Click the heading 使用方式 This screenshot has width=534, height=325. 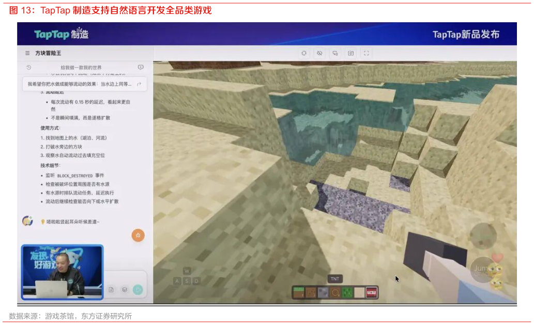50,128
